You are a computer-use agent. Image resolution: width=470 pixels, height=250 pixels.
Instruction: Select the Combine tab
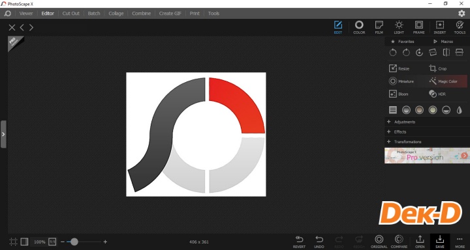[x=141, y=14]
